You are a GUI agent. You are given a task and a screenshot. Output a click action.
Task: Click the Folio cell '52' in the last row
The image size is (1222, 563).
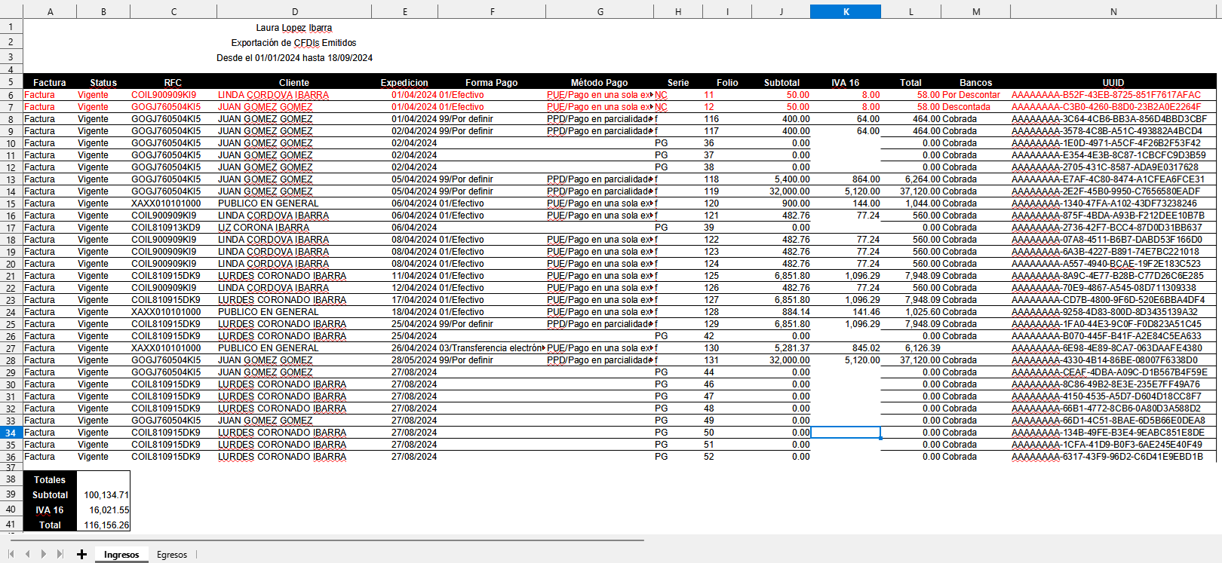727,457
